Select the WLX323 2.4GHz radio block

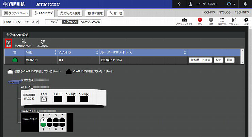(x=58, y=99)
